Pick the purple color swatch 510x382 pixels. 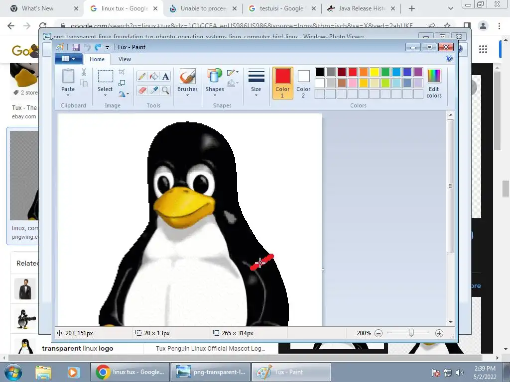click(418, 72)
